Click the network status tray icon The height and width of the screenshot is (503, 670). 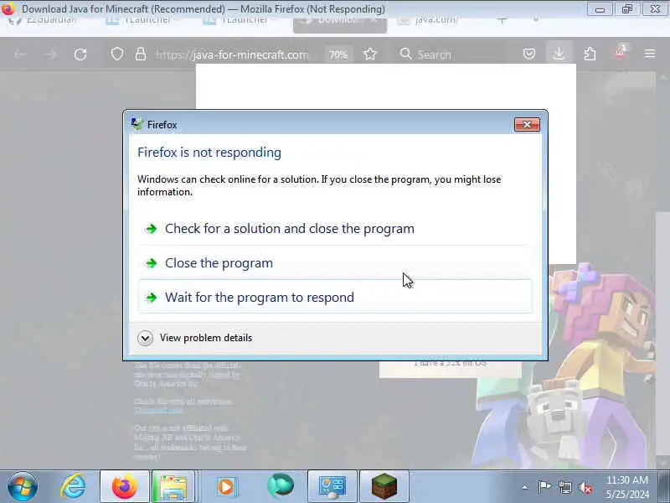click(564, 487)
